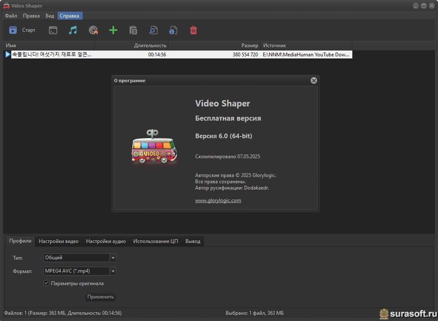Image resolution: width=438 pixels, height=321 pixels.
Task: Click the music note audio icon
Action: pyautogui.click(x=73, y=30)
